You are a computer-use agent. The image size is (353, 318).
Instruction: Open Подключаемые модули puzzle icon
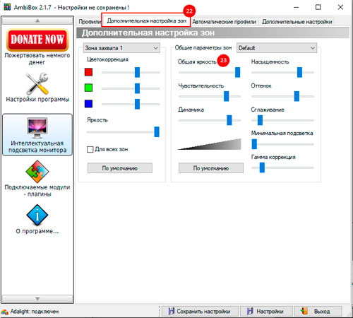pyautogui.click(x=37, y=172)
